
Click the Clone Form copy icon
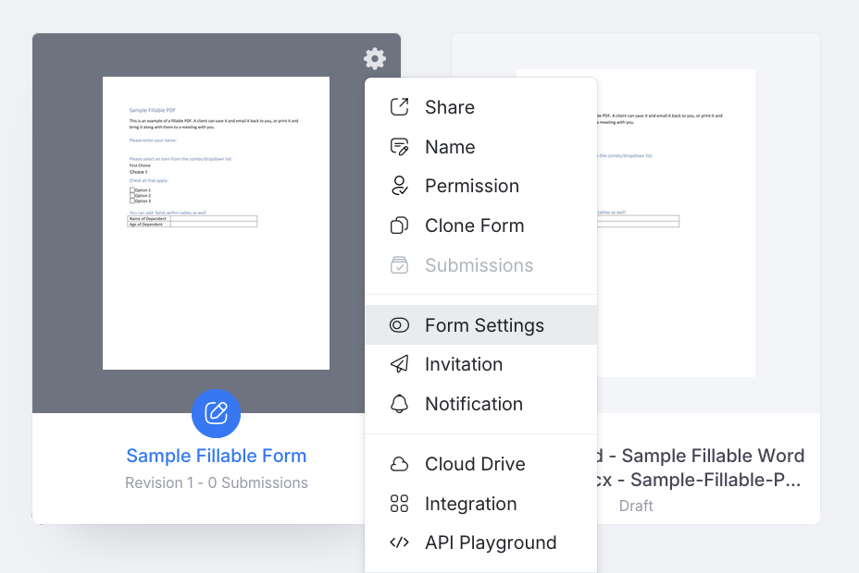pos(399,226)
